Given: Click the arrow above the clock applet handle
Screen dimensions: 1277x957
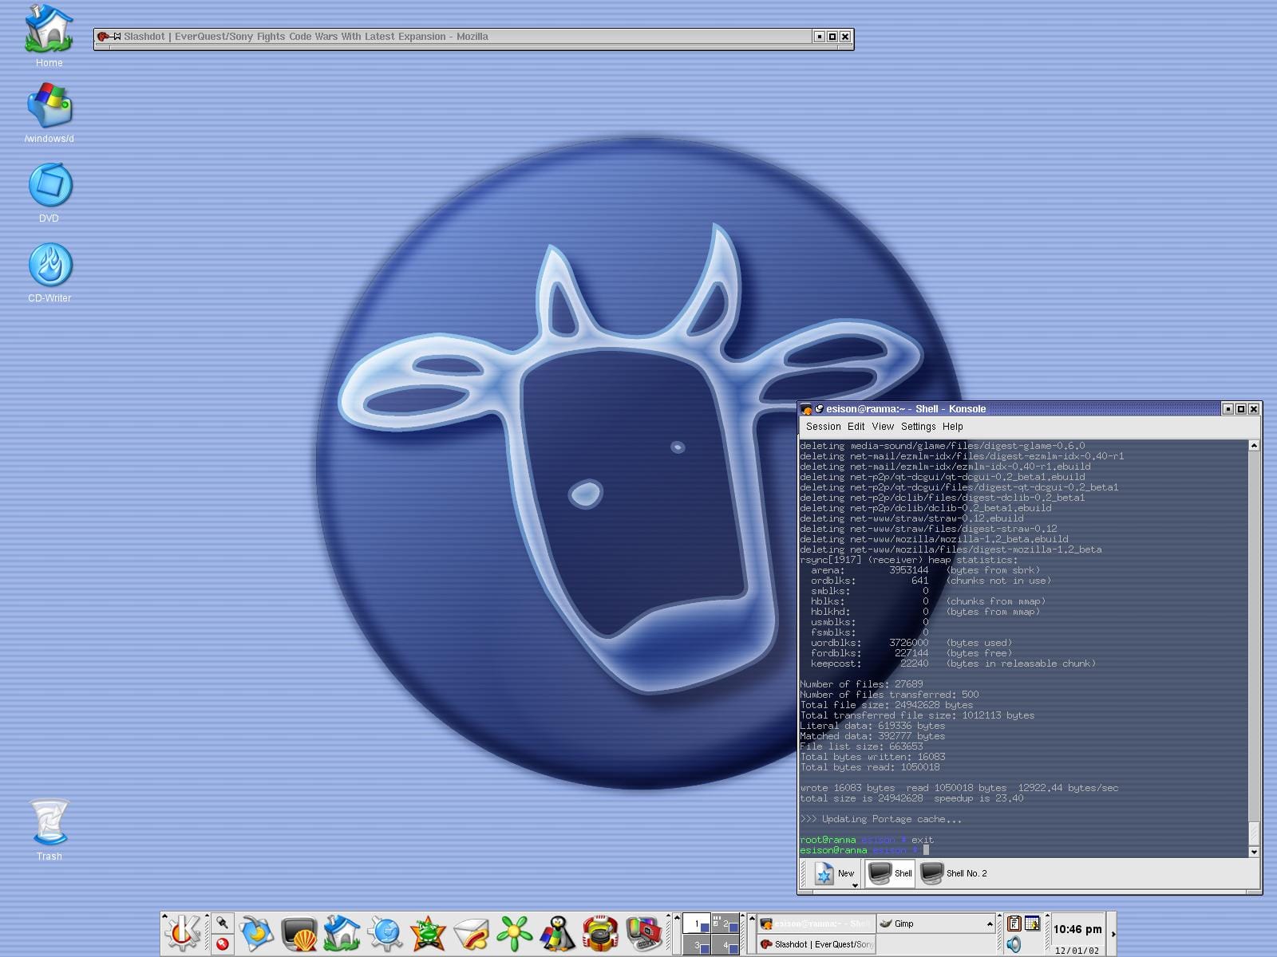Looking at the screenshot, I should [1046, 916].
